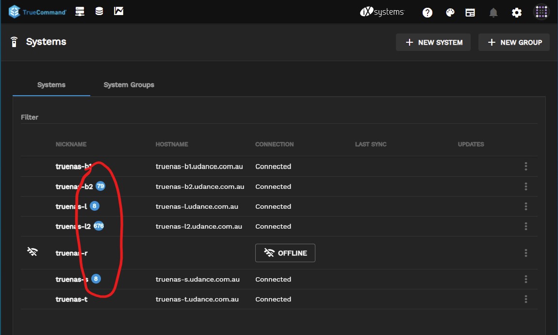Open the storage database stack icon
Screen dimensions: 558x335
(x=99, y=11)
